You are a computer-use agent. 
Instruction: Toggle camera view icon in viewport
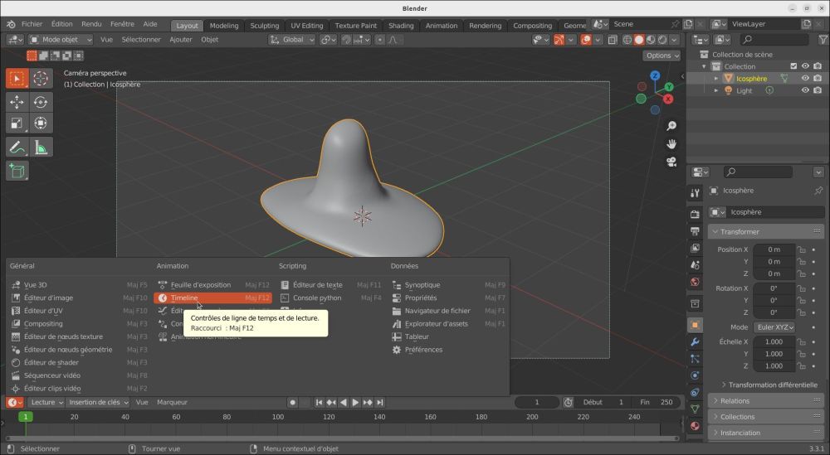(671, 161)
